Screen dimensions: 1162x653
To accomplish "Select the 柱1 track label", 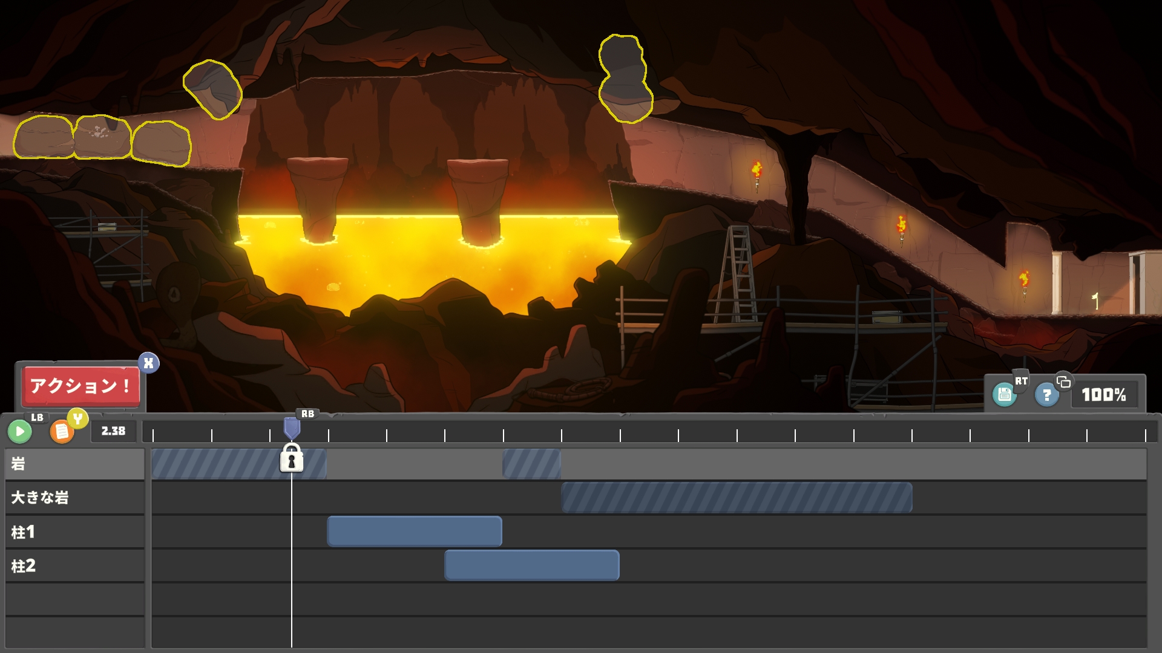I will tap(74, 532).
